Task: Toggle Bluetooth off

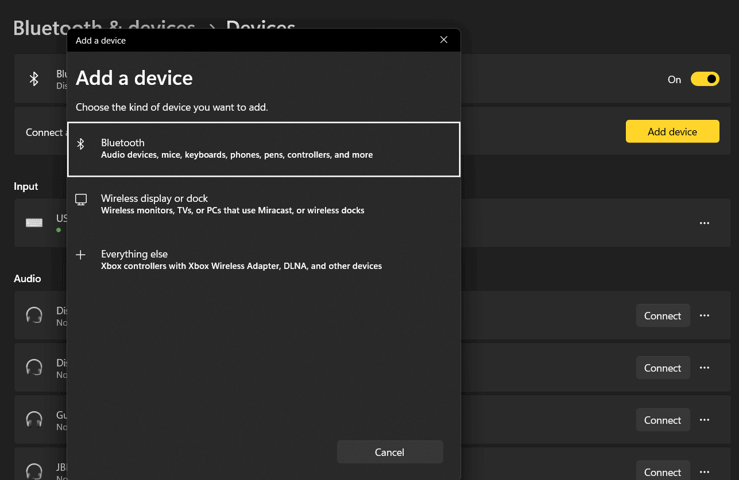Action: (705, 79)
